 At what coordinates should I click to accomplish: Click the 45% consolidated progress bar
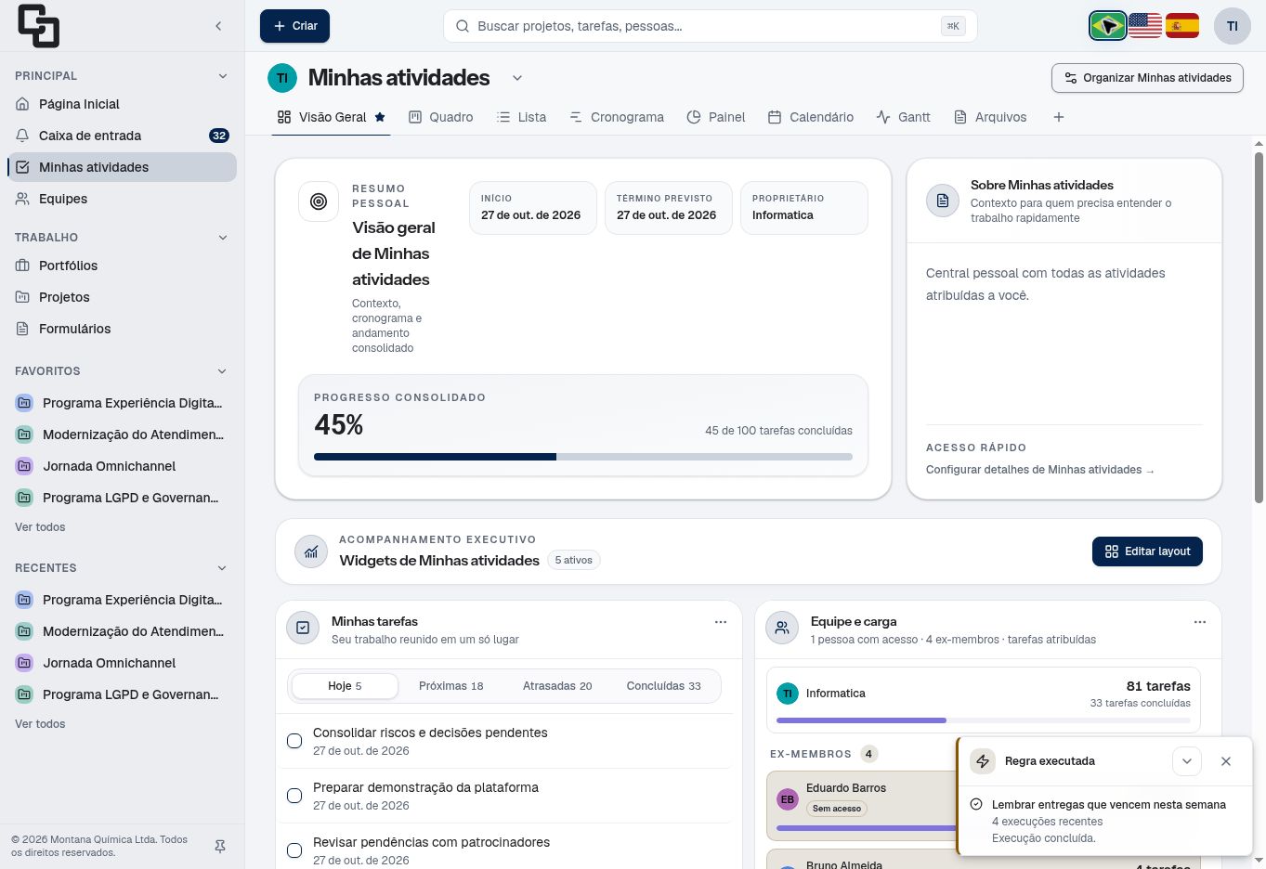[x=583, y=457]
